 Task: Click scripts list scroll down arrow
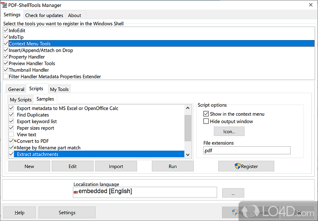click(x=188, y=155)
